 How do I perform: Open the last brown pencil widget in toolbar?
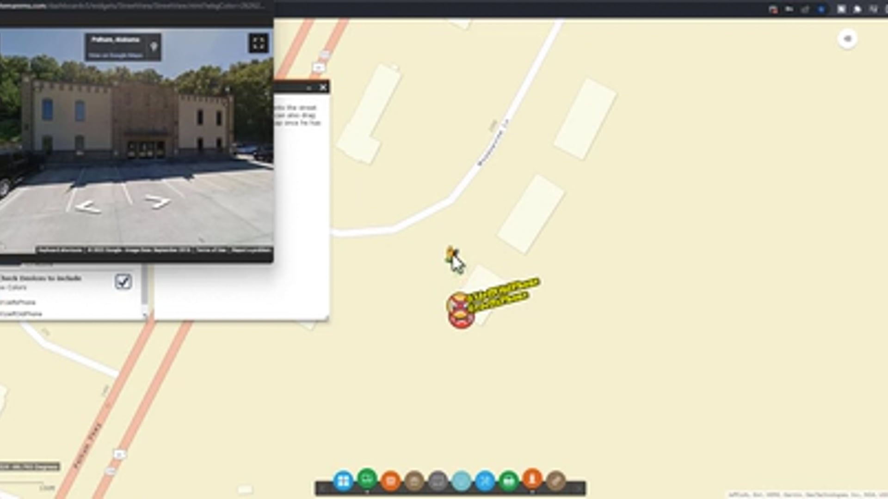pyautogui.click(x=556, y=481)
